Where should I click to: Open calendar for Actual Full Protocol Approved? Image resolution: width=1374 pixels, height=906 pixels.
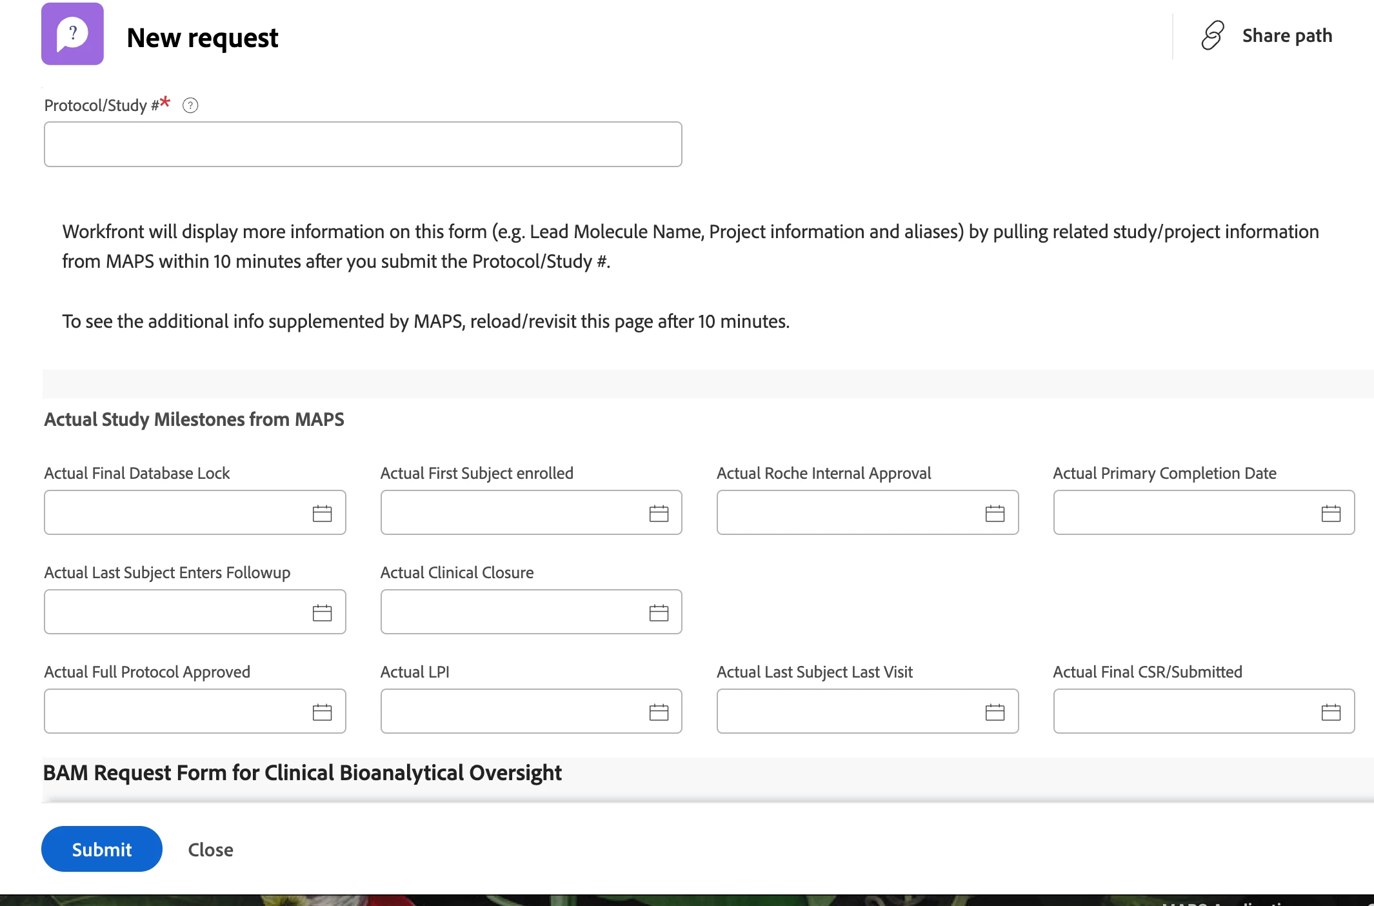pyautogui.click(x=322, y=712)
